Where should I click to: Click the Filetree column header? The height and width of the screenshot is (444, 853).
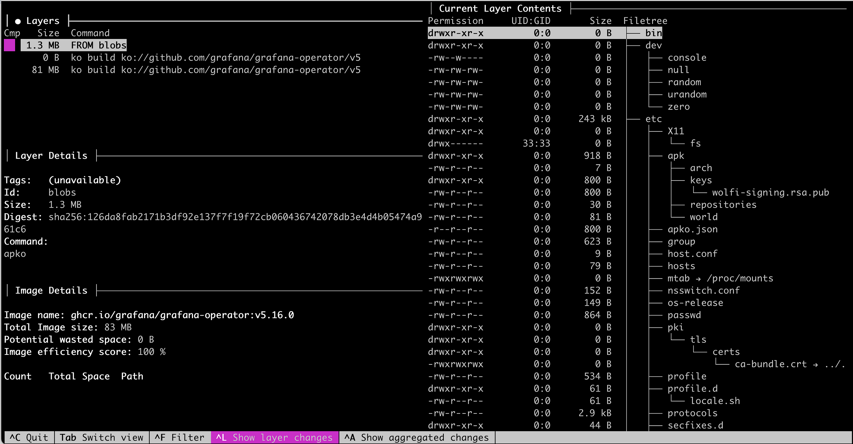coord(645,21)
